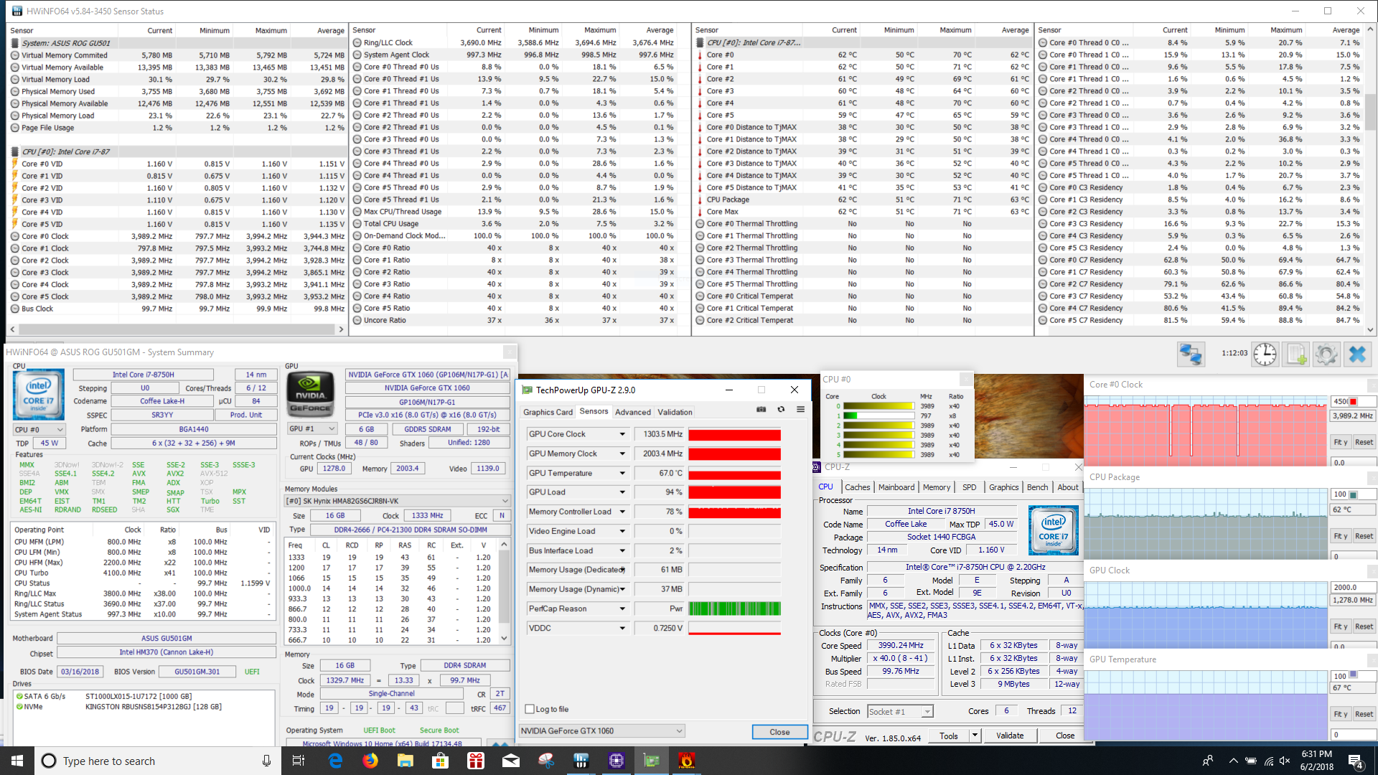
Task: Switch to CPU-Z Caches tab
Action: [857, 487]
